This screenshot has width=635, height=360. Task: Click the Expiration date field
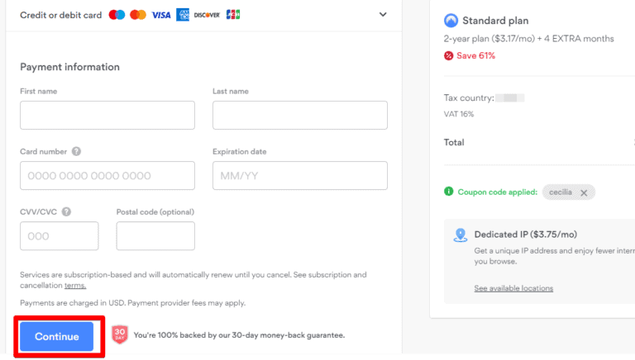tap(299, 175)
